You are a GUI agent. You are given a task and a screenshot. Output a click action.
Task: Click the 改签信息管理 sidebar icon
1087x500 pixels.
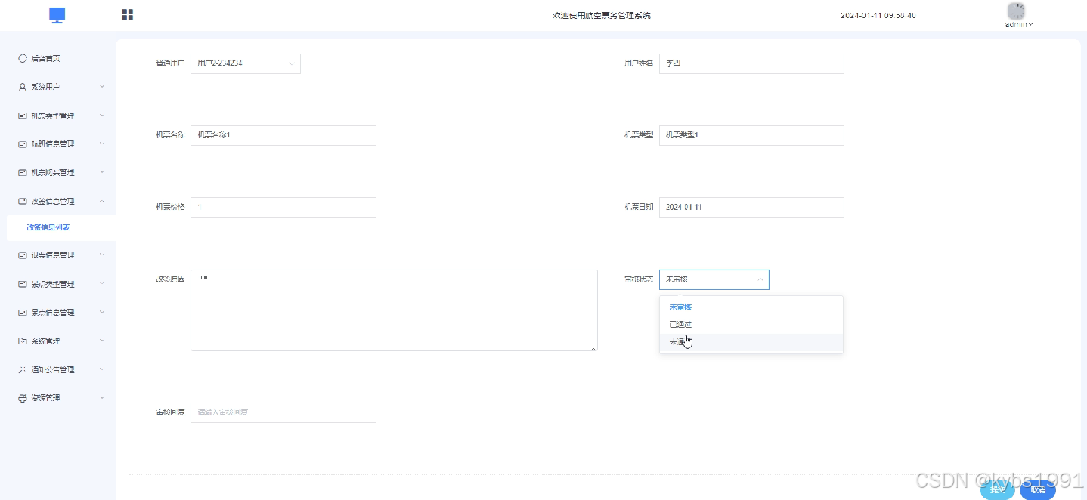pyautogui.click(x=23, y=201)
